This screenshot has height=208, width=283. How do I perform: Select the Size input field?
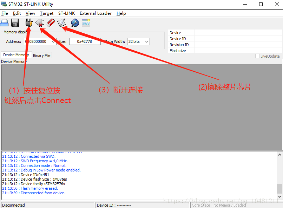(84, 41)
